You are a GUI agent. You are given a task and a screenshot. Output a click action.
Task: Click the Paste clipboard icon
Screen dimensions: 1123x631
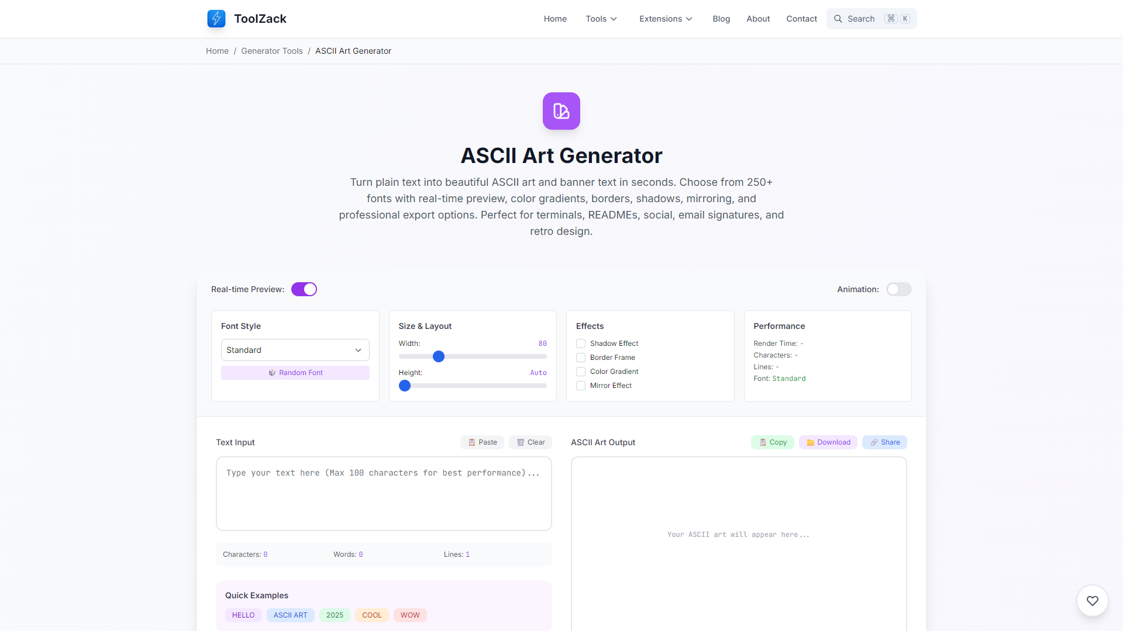click(x=472, y=442)
